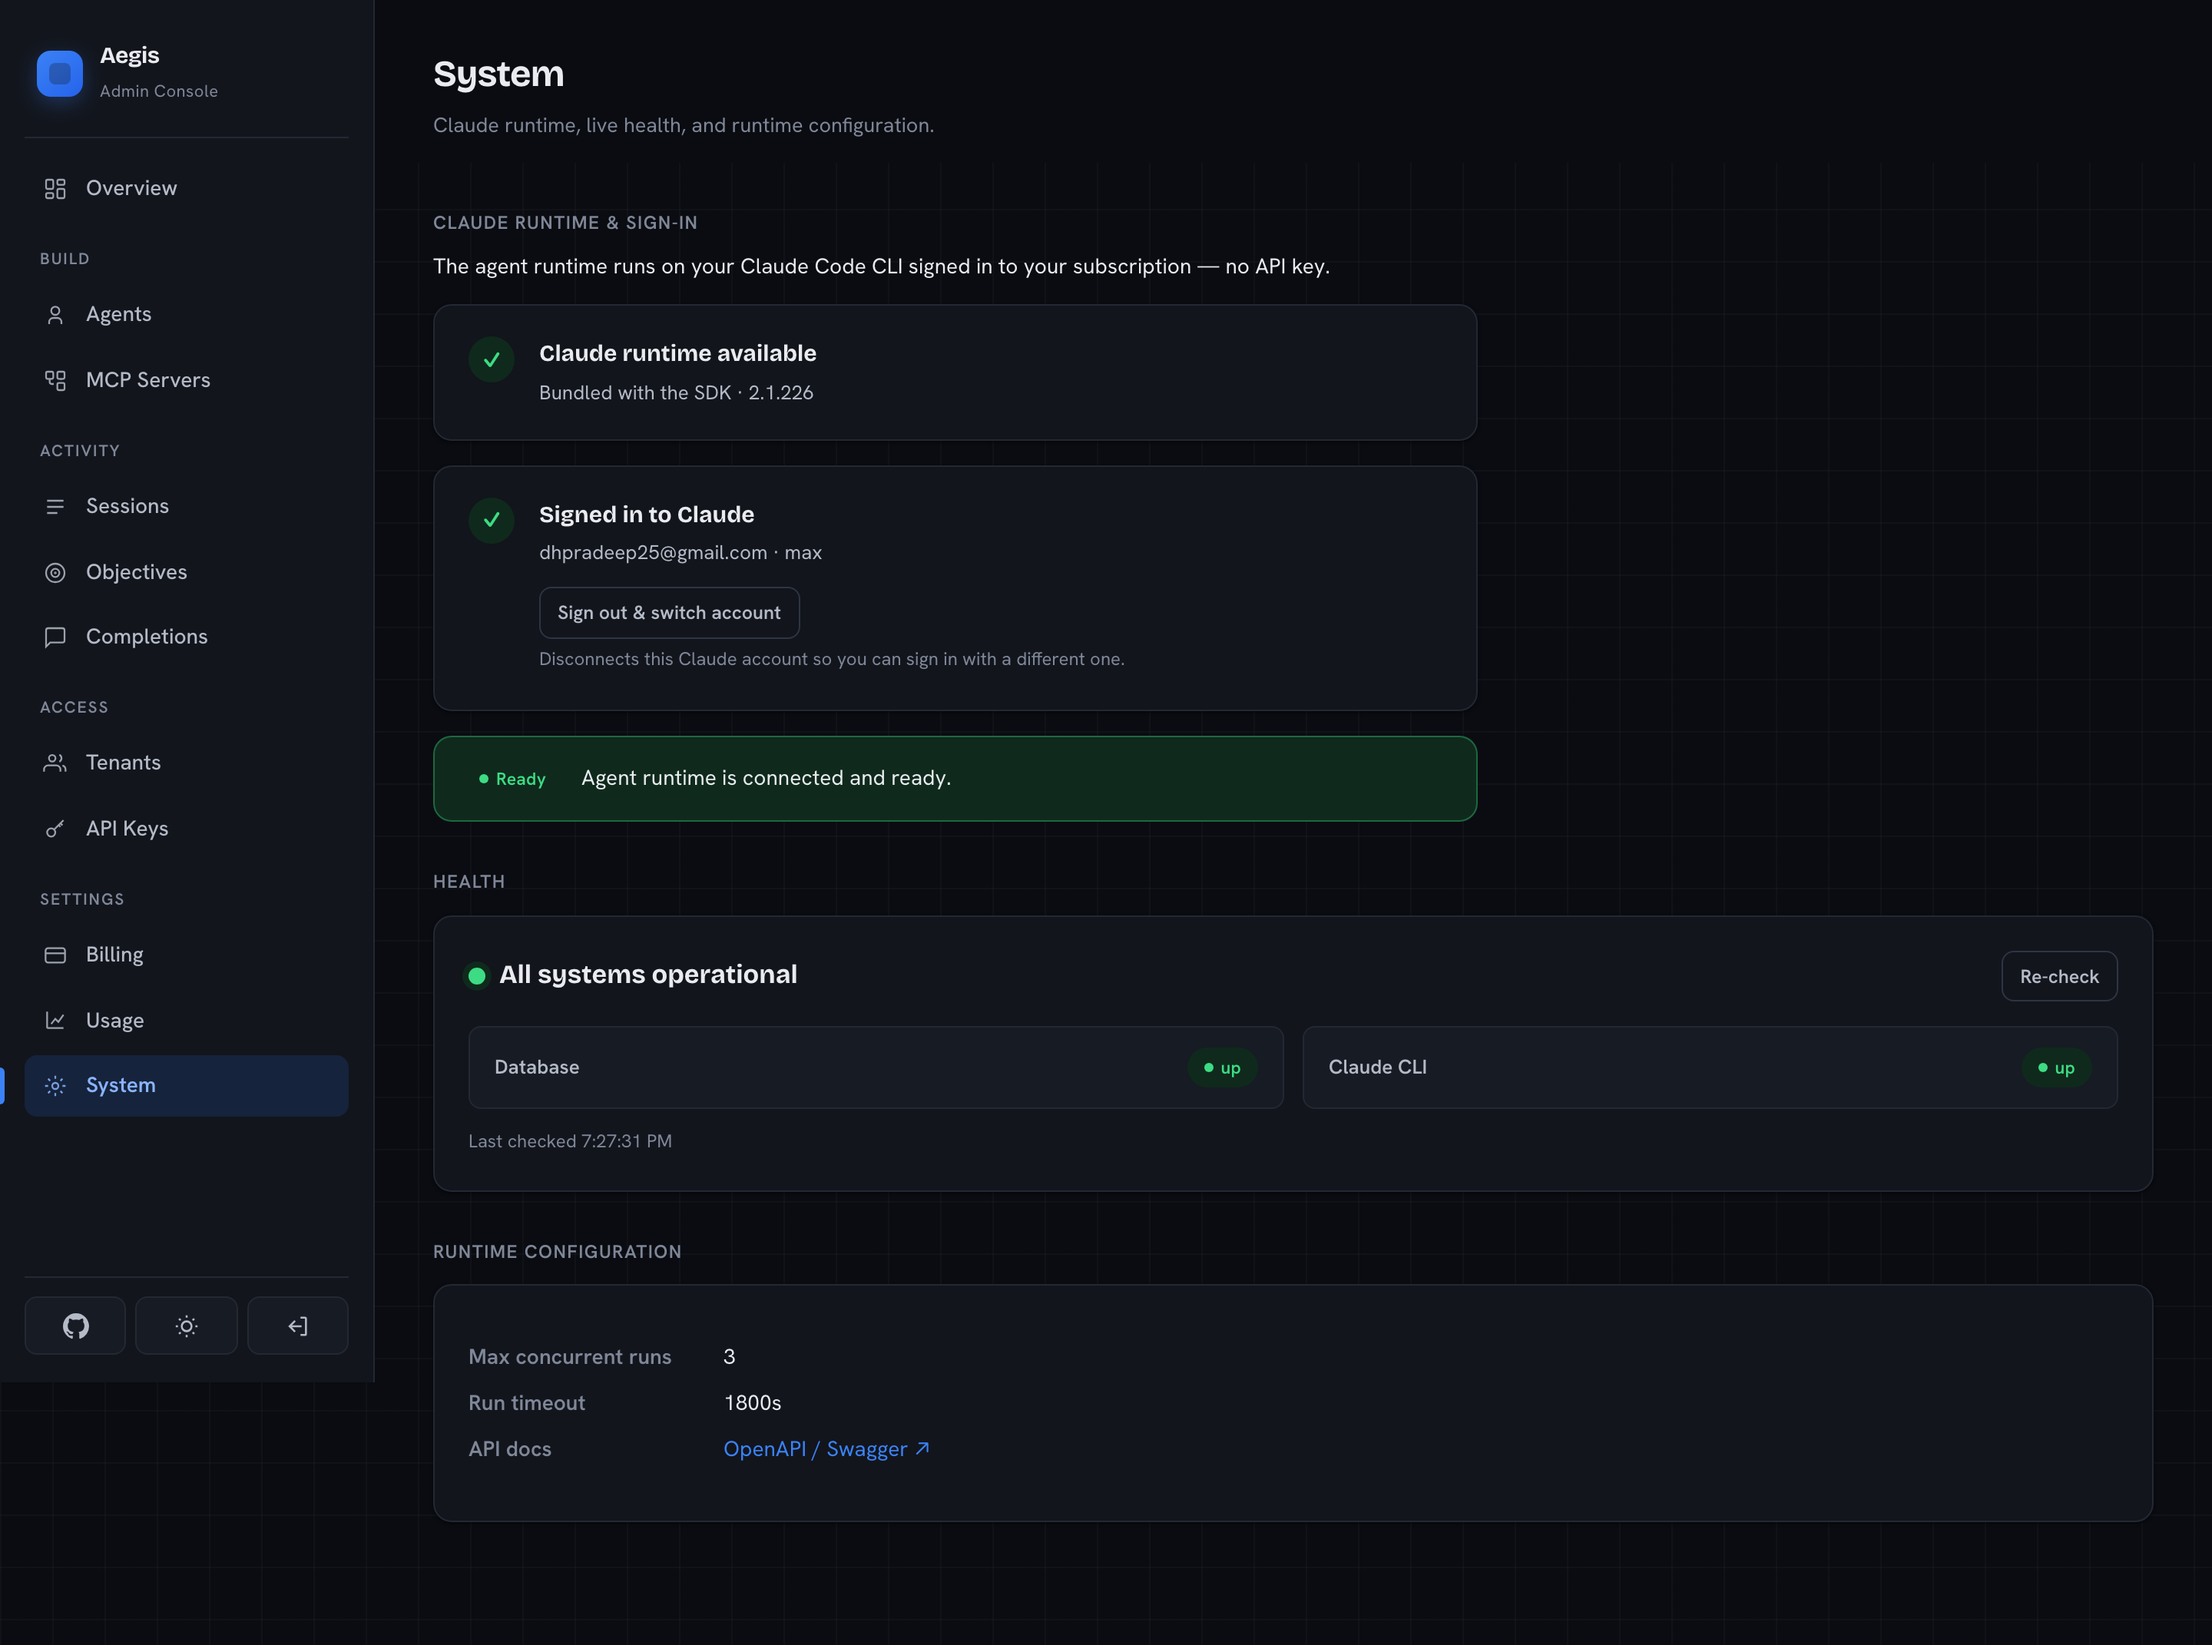Open API Keys key icon
The height and width of the screenshot is (1645, 2212).
coord(55,829)
